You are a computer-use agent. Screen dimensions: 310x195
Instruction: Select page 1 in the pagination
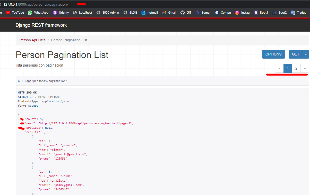(x=288, y=68)
